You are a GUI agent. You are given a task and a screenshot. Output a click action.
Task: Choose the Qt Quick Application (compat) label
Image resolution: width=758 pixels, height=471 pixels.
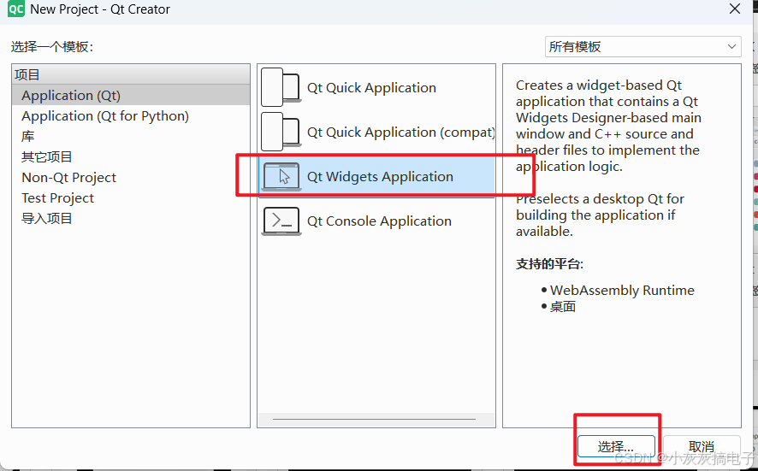coord(400,132)
